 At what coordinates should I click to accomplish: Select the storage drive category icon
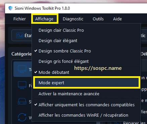(22, 101)
